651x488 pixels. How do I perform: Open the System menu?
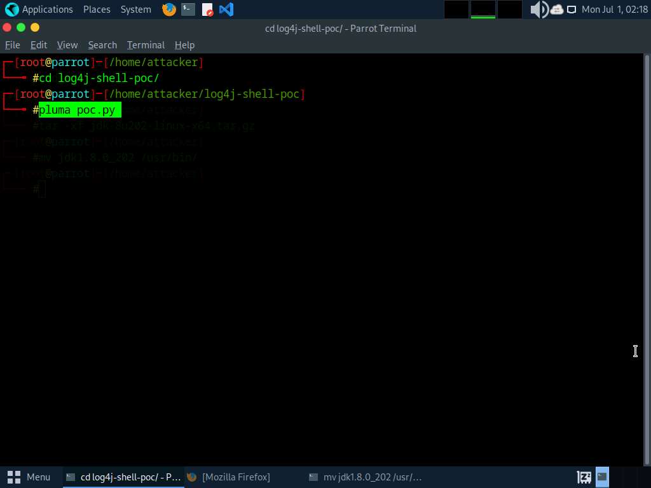click(136, 10)
